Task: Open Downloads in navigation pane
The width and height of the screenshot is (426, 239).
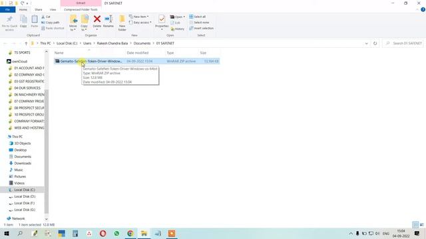Action: click(x=23, y=163)
